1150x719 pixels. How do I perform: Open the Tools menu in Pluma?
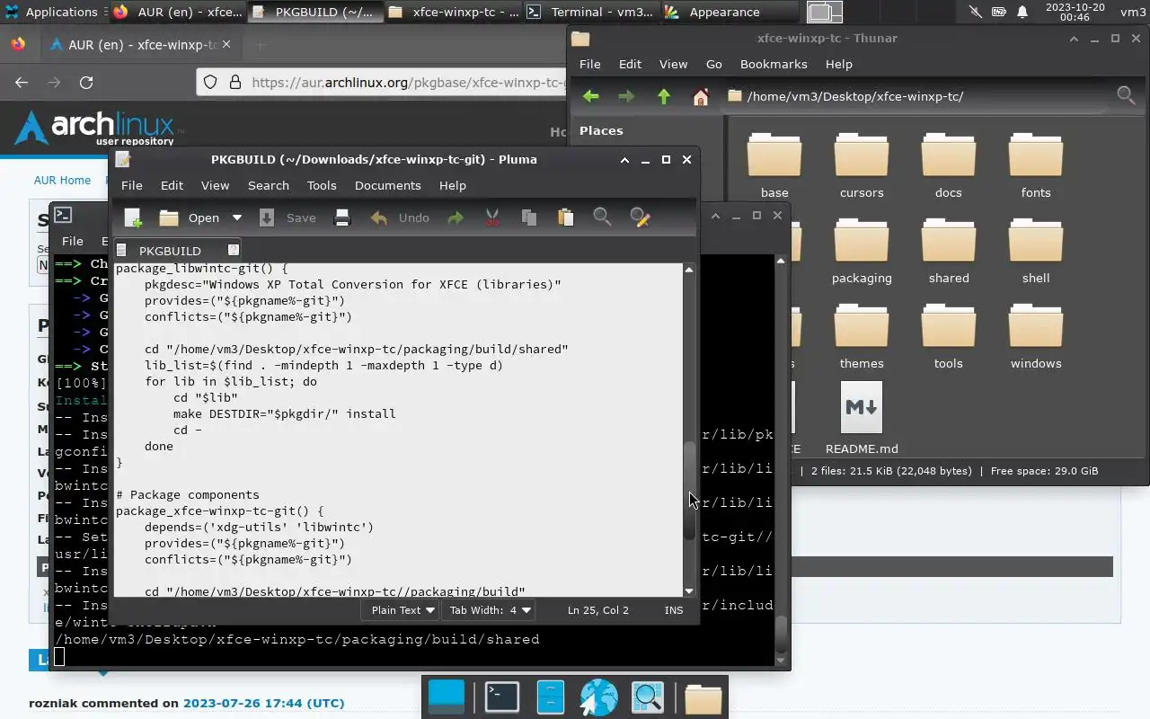[322, 185]
